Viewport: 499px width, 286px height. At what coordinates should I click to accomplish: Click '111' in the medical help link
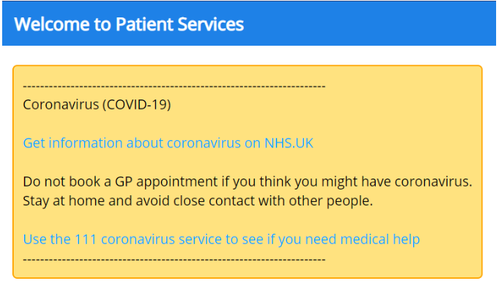(86, 240)
